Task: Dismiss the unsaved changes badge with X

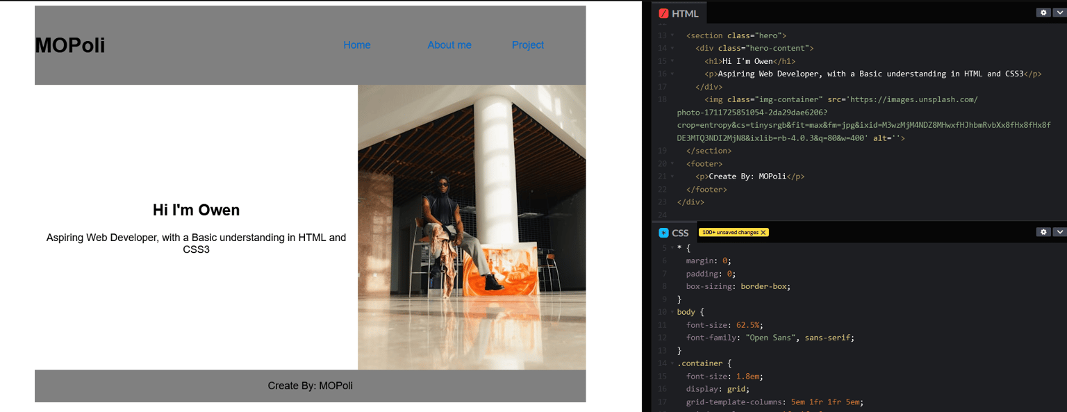Action: 763,233
